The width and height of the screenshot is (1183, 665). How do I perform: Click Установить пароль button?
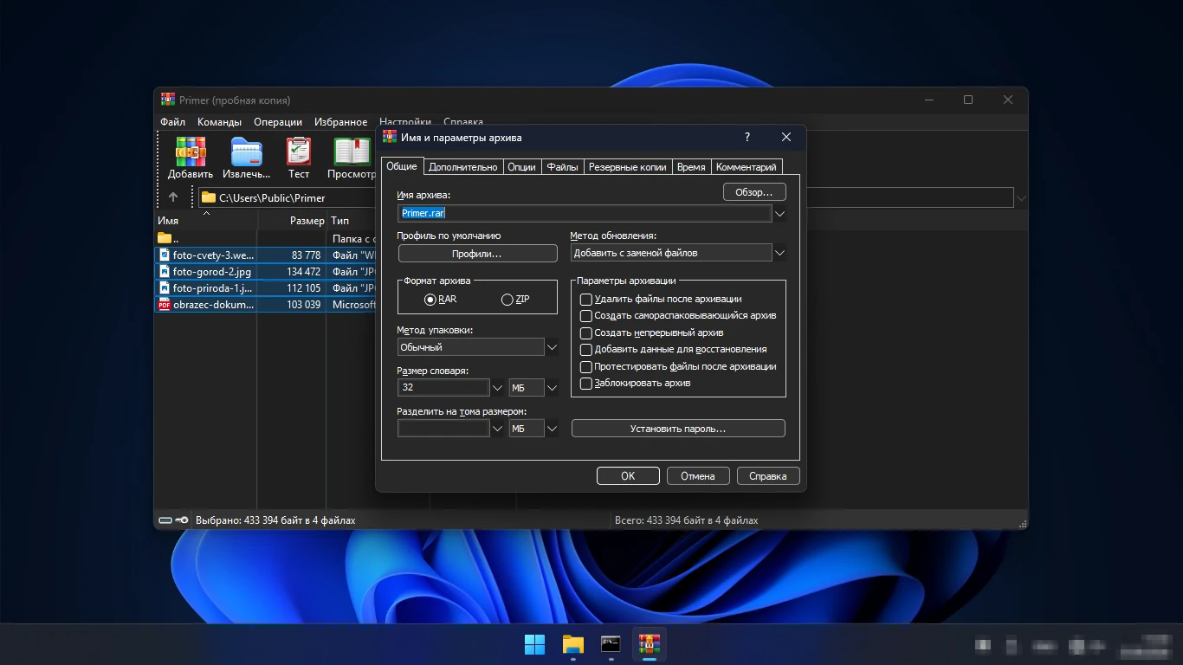click(x=678, y=429)
